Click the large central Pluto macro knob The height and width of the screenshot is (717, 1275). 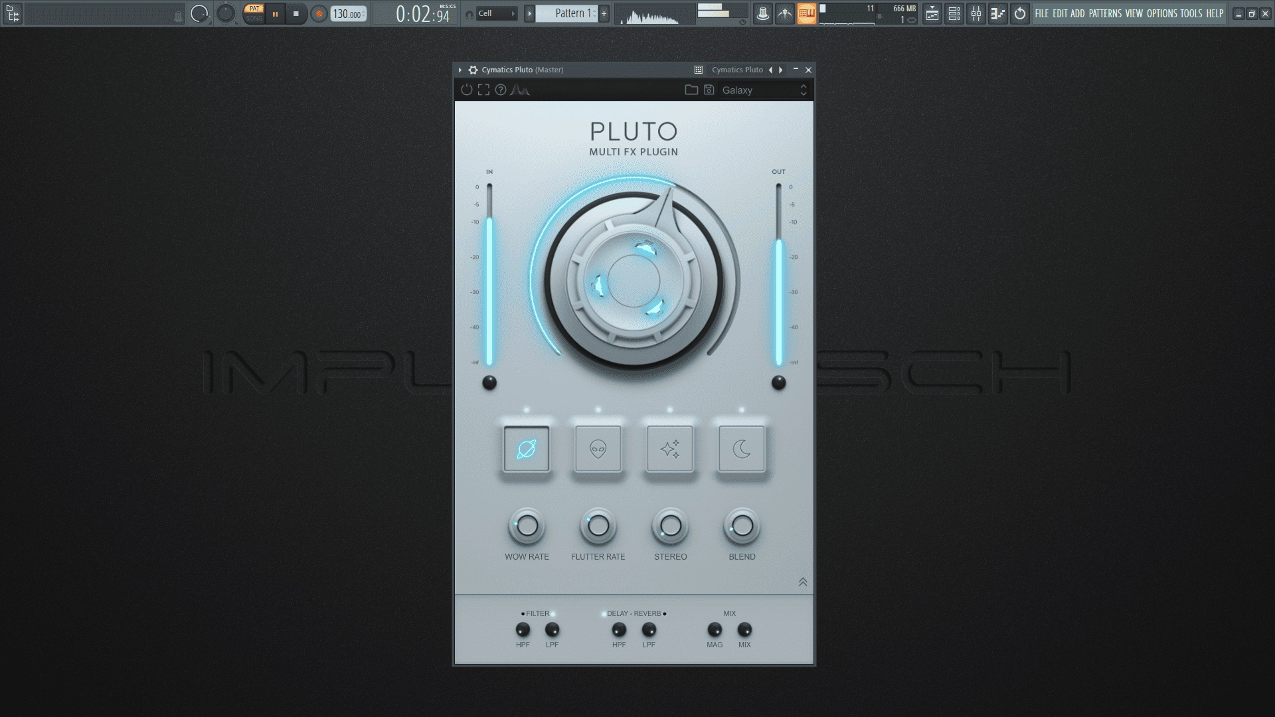634,280
